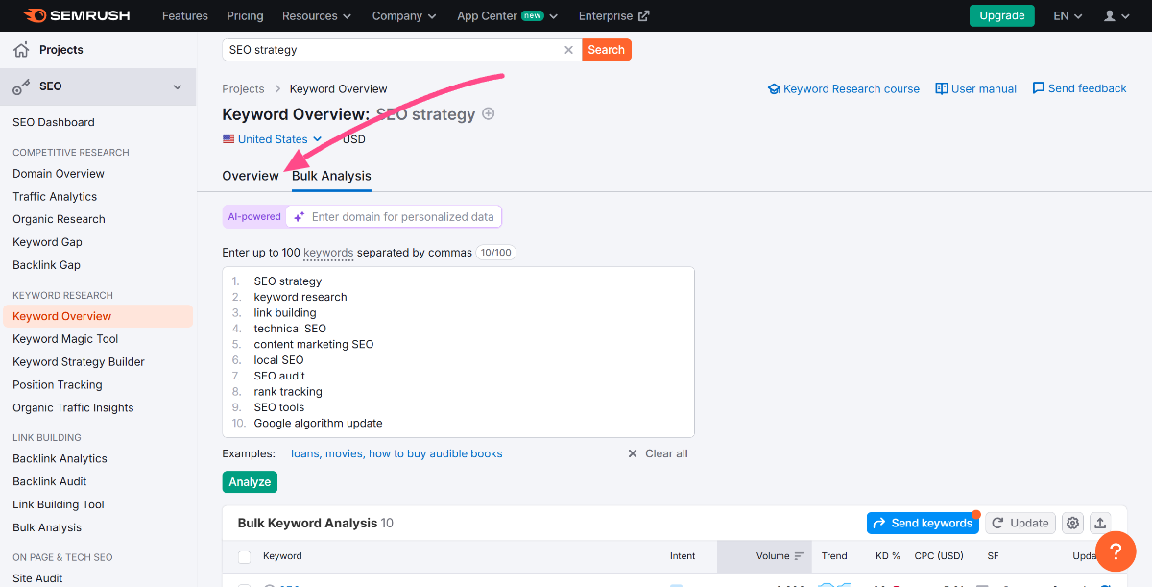The height and width of the screenshot is (587, 1152).
Task: Clear the search field with X icon
Action: tap(568, 50)
